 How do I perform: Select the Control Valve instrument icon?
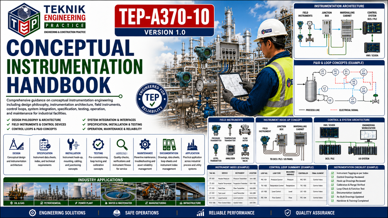pyautogui.click(x=245, y=150)
